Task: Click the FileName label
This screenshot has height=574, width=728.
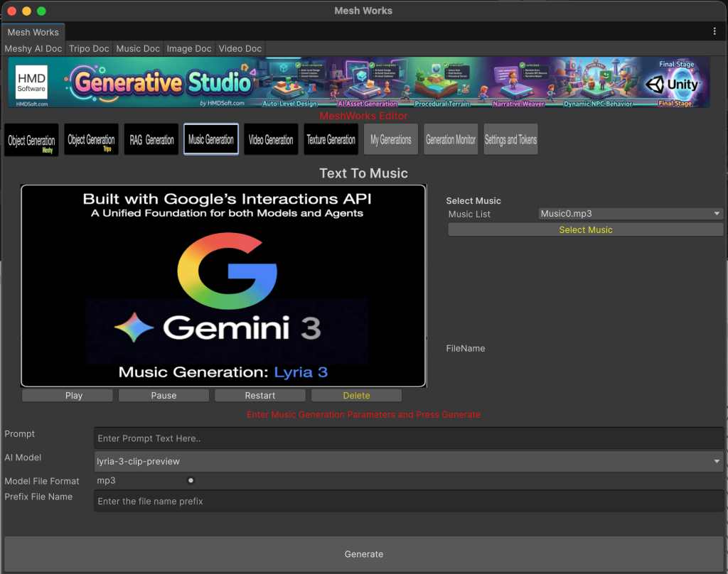Action: [466, 349]
